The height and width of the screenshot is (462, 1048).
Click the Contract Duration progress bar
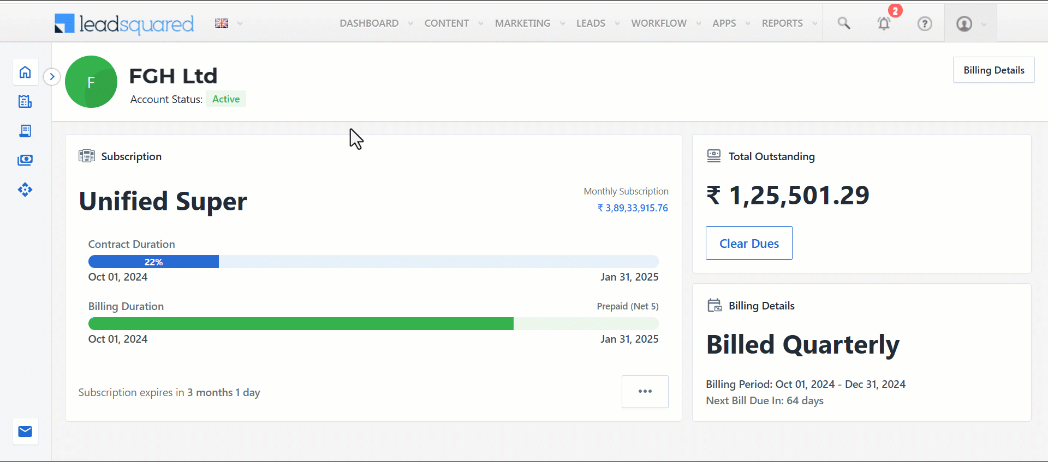(373, 262)
